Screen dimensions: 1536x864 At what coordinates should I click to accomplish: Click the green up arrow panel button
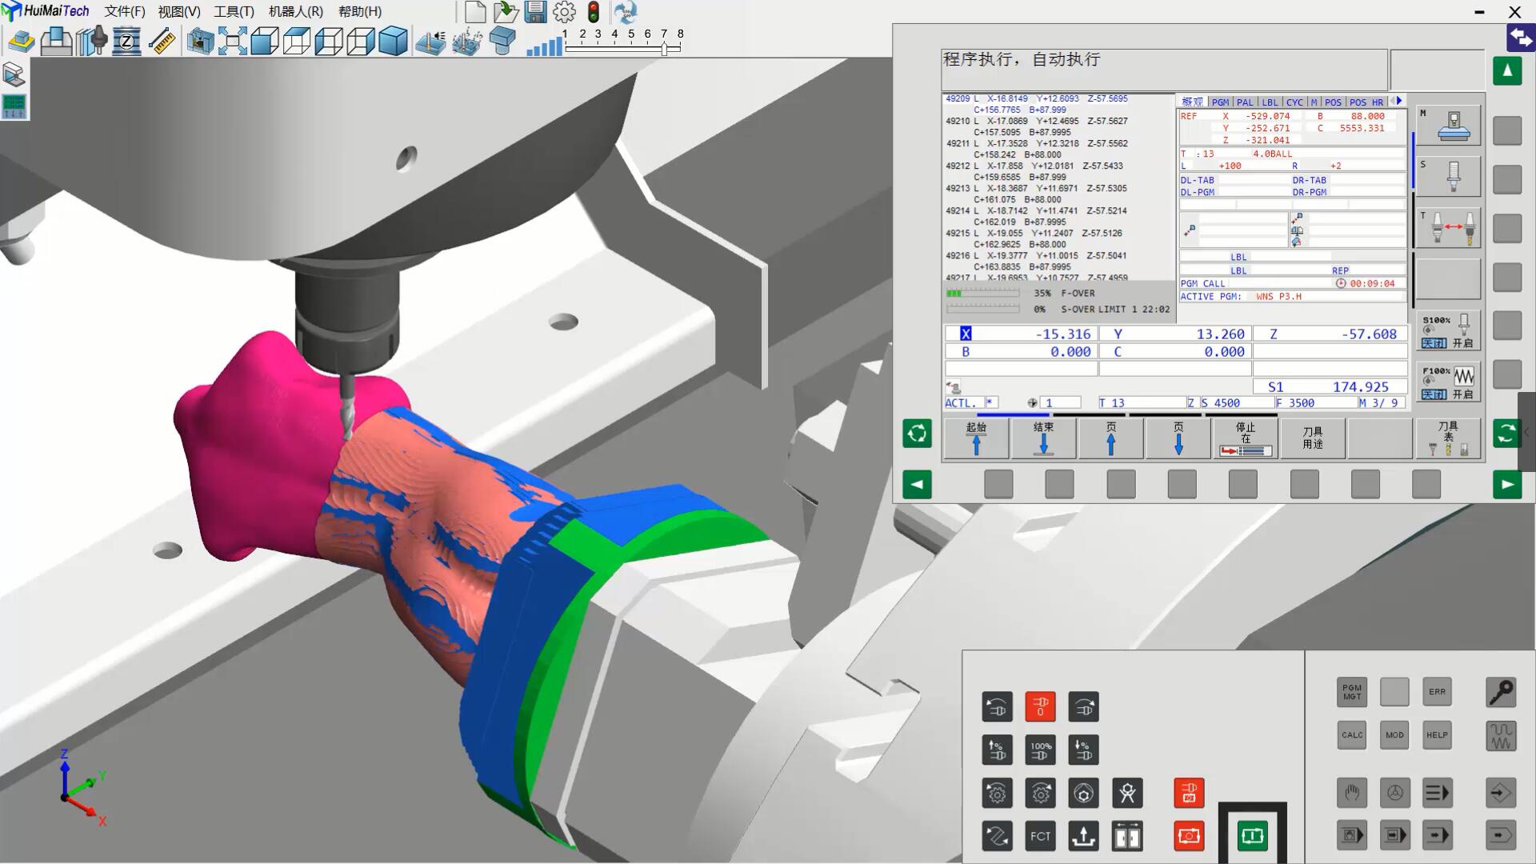coord(1506,71)
